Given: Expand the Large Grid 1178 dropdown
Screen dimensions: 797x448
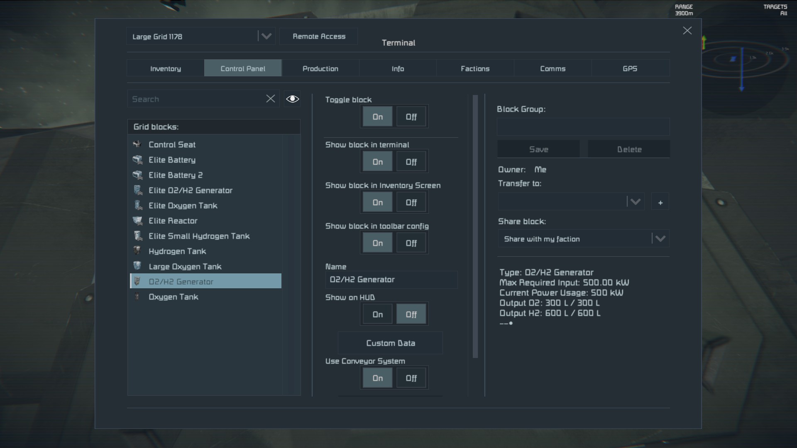Looking at the screenshot, I should pyautogui.click(x=266, y=37).
